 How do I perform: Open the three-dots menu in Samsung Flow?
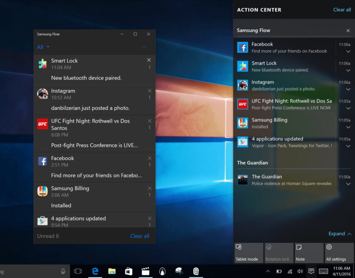144,47
